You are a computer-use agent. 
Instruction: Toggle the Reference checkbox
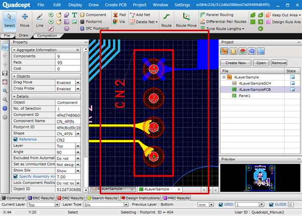16,139
